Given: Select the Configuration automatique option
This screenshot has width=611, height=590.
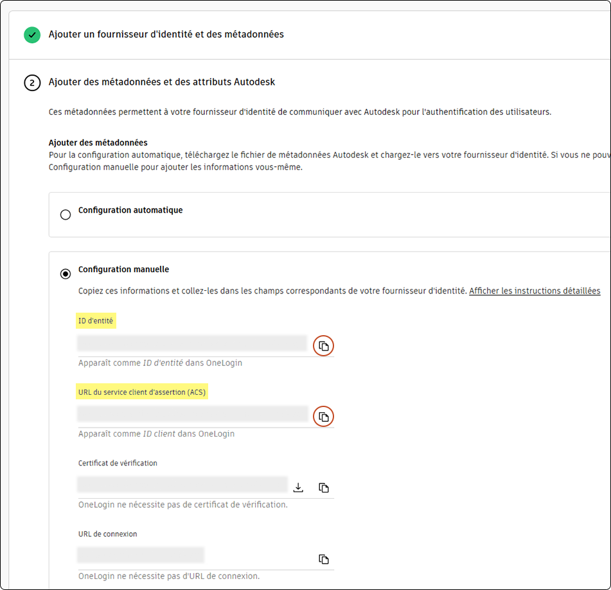Looking at the screenshot, I should point(65,214).
